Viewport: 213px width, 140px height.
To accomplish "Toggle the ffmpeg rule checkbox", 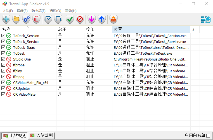I will (x=3, y=77).
